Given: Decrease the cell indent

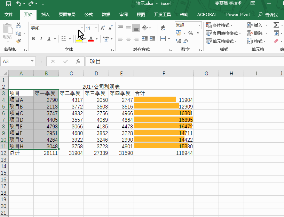Looking at the screenshot, I should [x=144, y=39].
